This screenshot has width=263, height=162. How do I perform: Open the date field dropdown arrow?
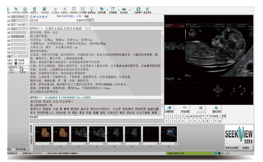(x=27, y=33)
